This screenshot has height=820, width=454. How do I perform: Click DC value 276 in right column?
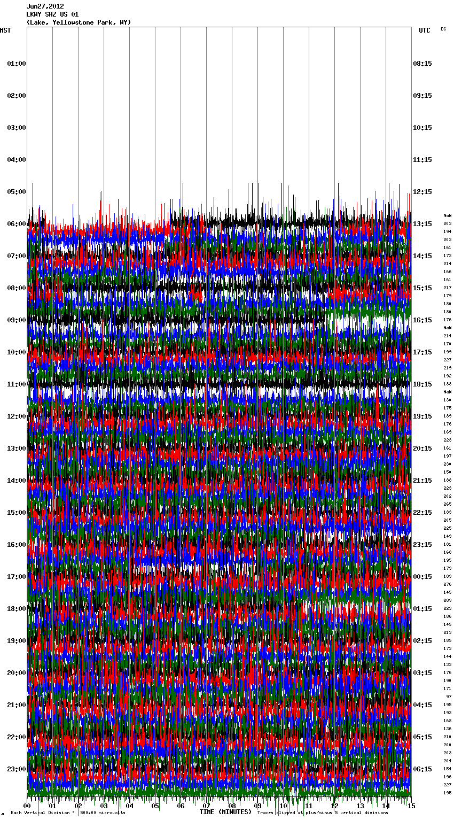[x=447, y=584]
